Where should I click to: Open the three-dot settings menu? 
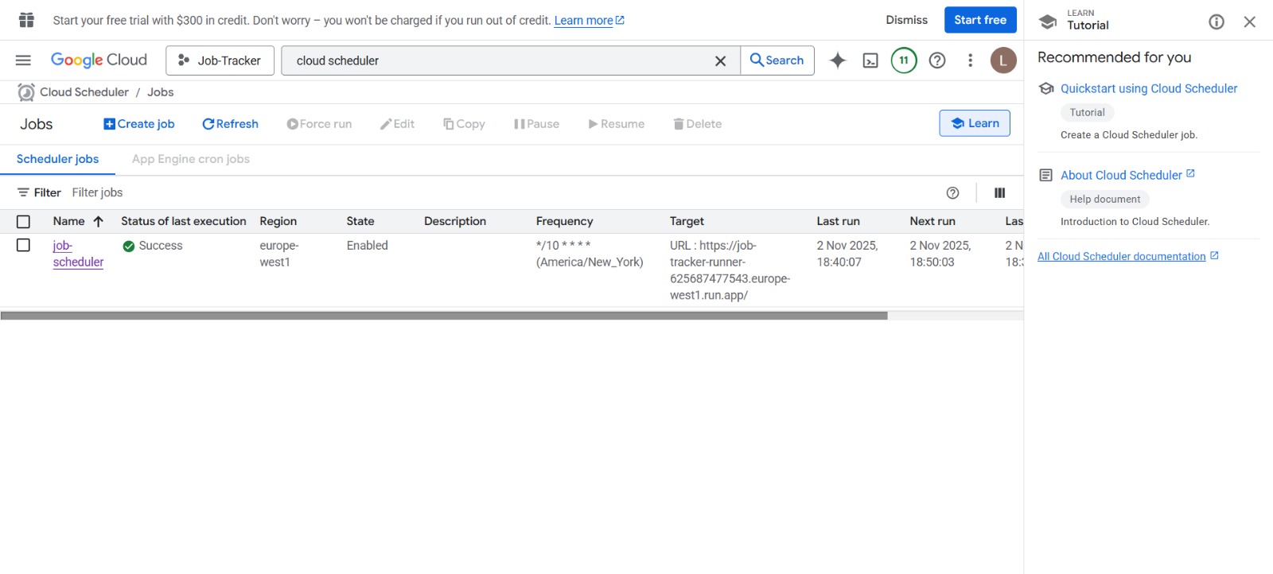[x=970, y=60]
